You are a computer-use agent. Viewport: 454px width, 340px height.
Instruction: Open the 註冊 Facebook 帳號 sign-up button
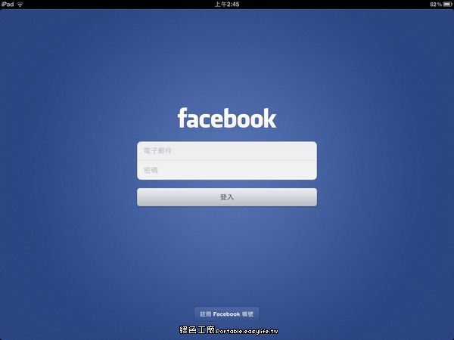click(227, 314)
